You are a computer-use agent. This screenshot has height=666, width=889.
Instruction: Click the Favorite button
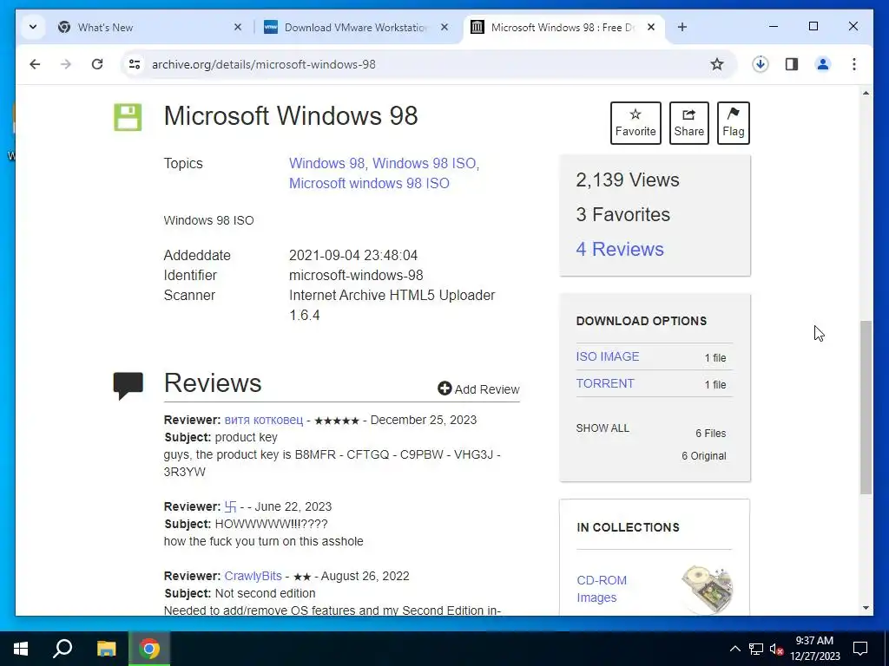click(635, 123)
